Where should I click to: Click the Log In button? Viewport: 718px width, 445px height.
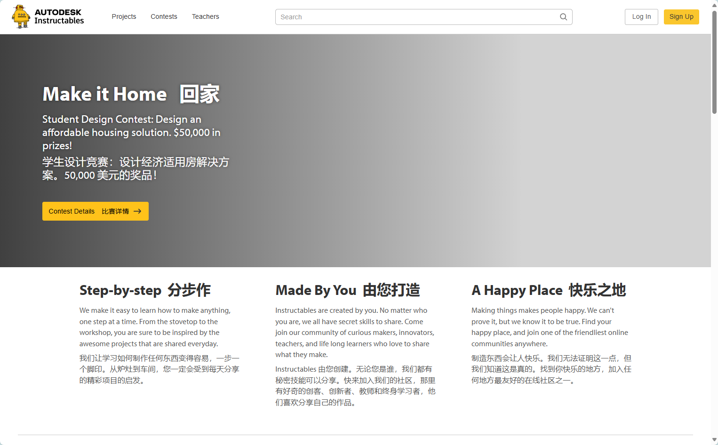point(641,17)
